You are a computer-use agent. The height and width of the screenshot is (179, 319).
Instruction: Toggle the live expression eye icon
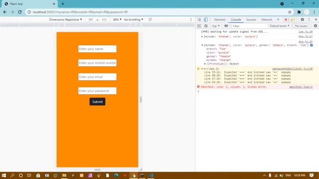226,26
